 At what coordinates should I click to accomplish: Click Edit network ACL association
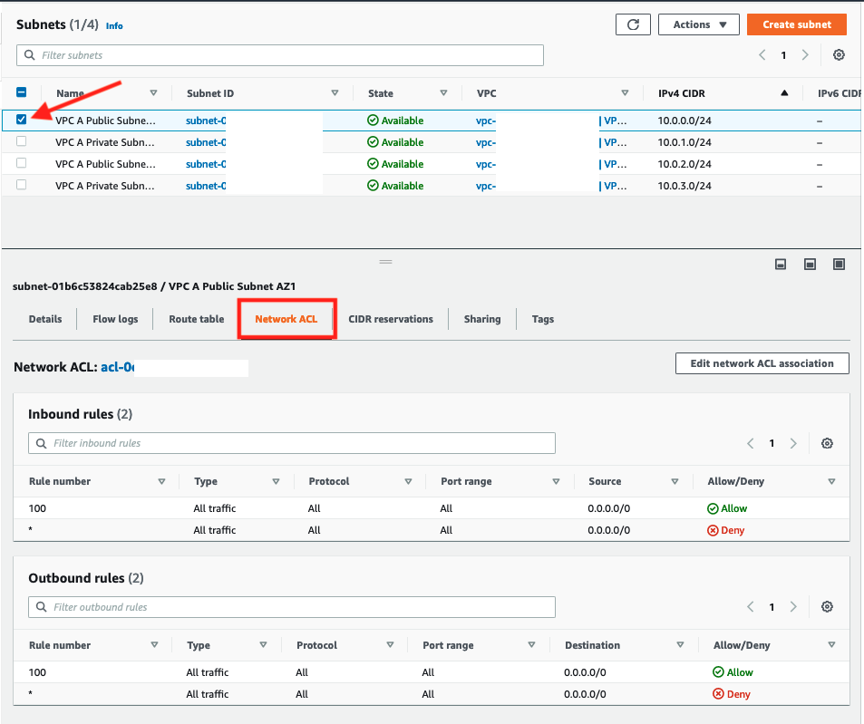coord(762,363)
